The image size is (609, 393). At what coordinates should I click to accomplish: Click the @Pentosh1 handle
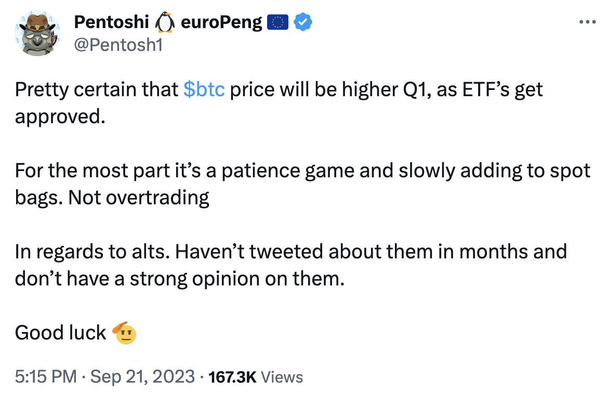pos(118,45)
